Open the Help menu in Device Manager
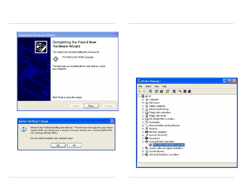Screen dimensions: 250x193 click(x=164, y=86)
